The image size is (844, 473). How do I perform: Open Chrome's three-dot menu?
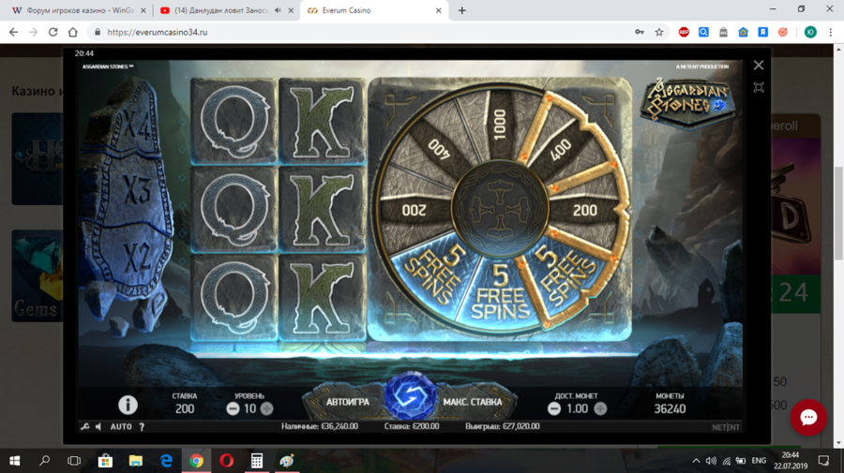click(x=831, y=32)
